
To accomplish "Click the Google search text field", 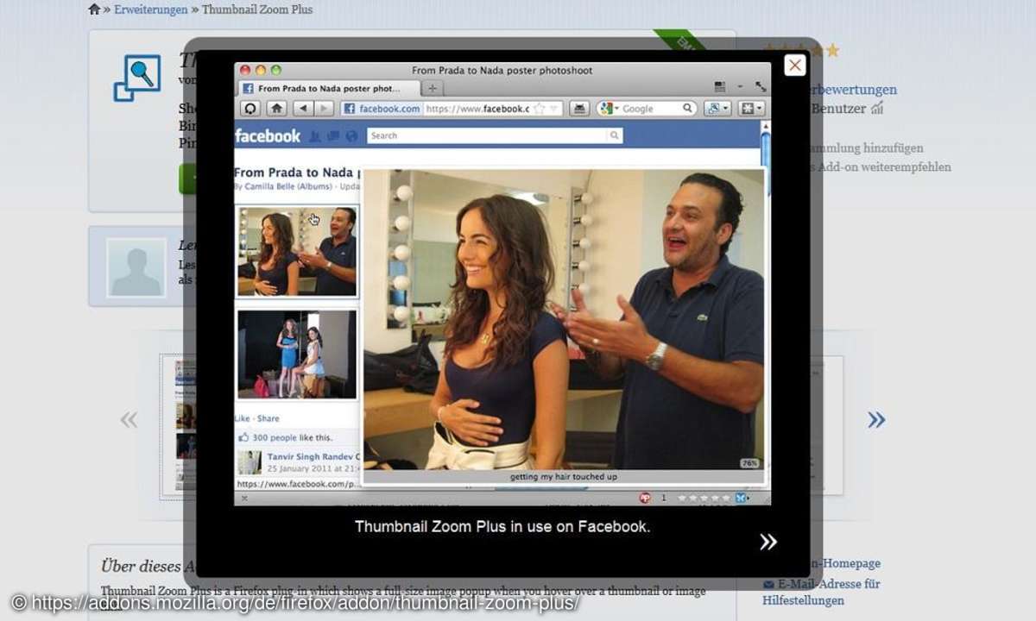I will click(x=651, y=109).
